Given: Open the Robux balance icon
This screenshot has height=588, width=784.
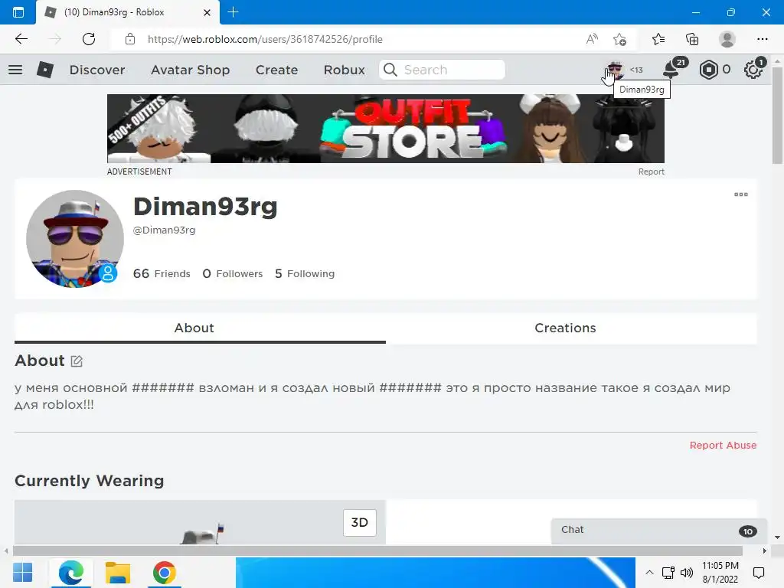Looking at the screenshot, I should pyautogui.click(x=708, y=70).
